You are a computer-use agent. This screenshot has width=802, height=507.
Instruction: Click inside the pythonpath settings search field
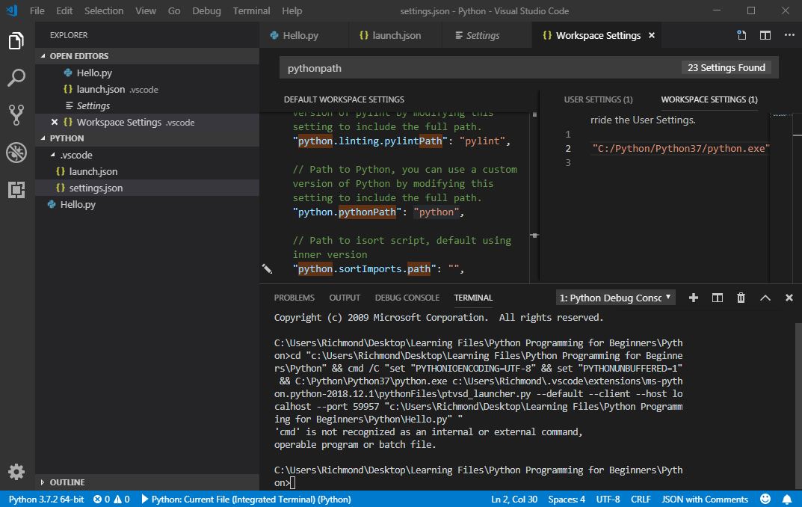(x=448, y=67)
